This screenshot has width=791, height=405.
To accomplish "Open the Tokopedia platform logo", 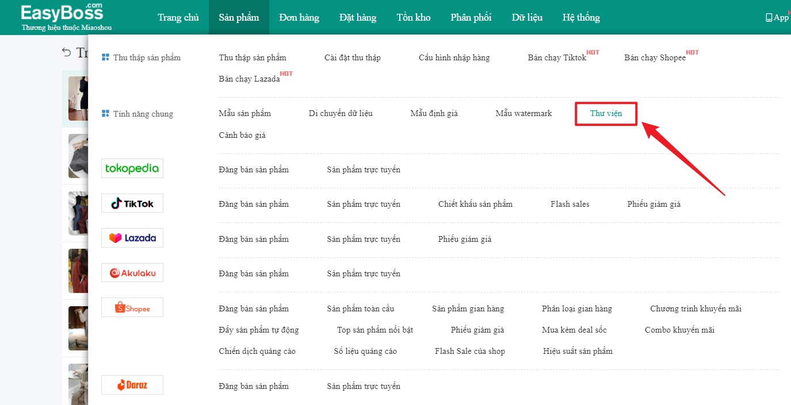I will pos(132,168).
